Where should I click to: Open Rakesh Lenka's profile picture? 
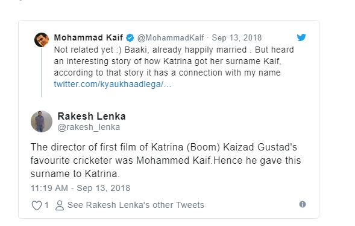point(42,121)
